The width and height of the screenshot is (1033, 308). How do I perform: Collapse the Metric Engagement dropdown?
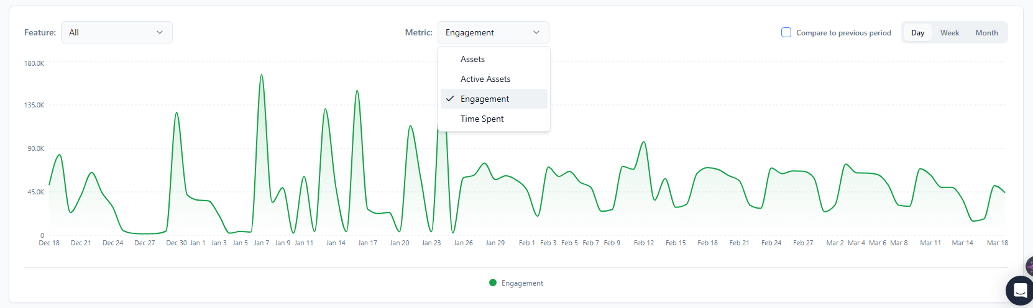click(x=494, y=32)
